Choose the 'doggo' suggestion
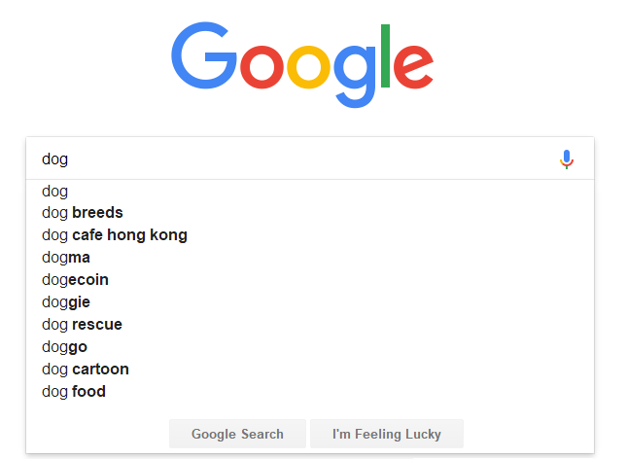 pos(64,347)
